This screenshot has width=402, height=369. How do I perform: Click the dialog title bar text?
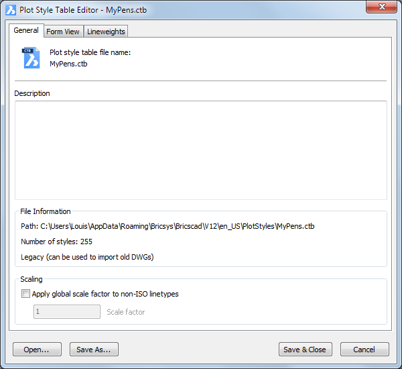(x=83, y=10)
